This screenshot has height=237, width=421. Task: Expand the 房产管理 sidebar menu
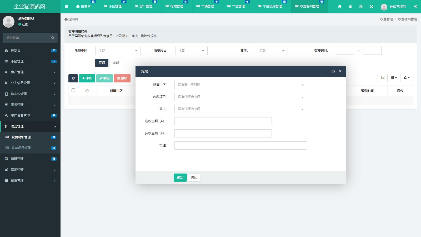click(x=30, y=72)
